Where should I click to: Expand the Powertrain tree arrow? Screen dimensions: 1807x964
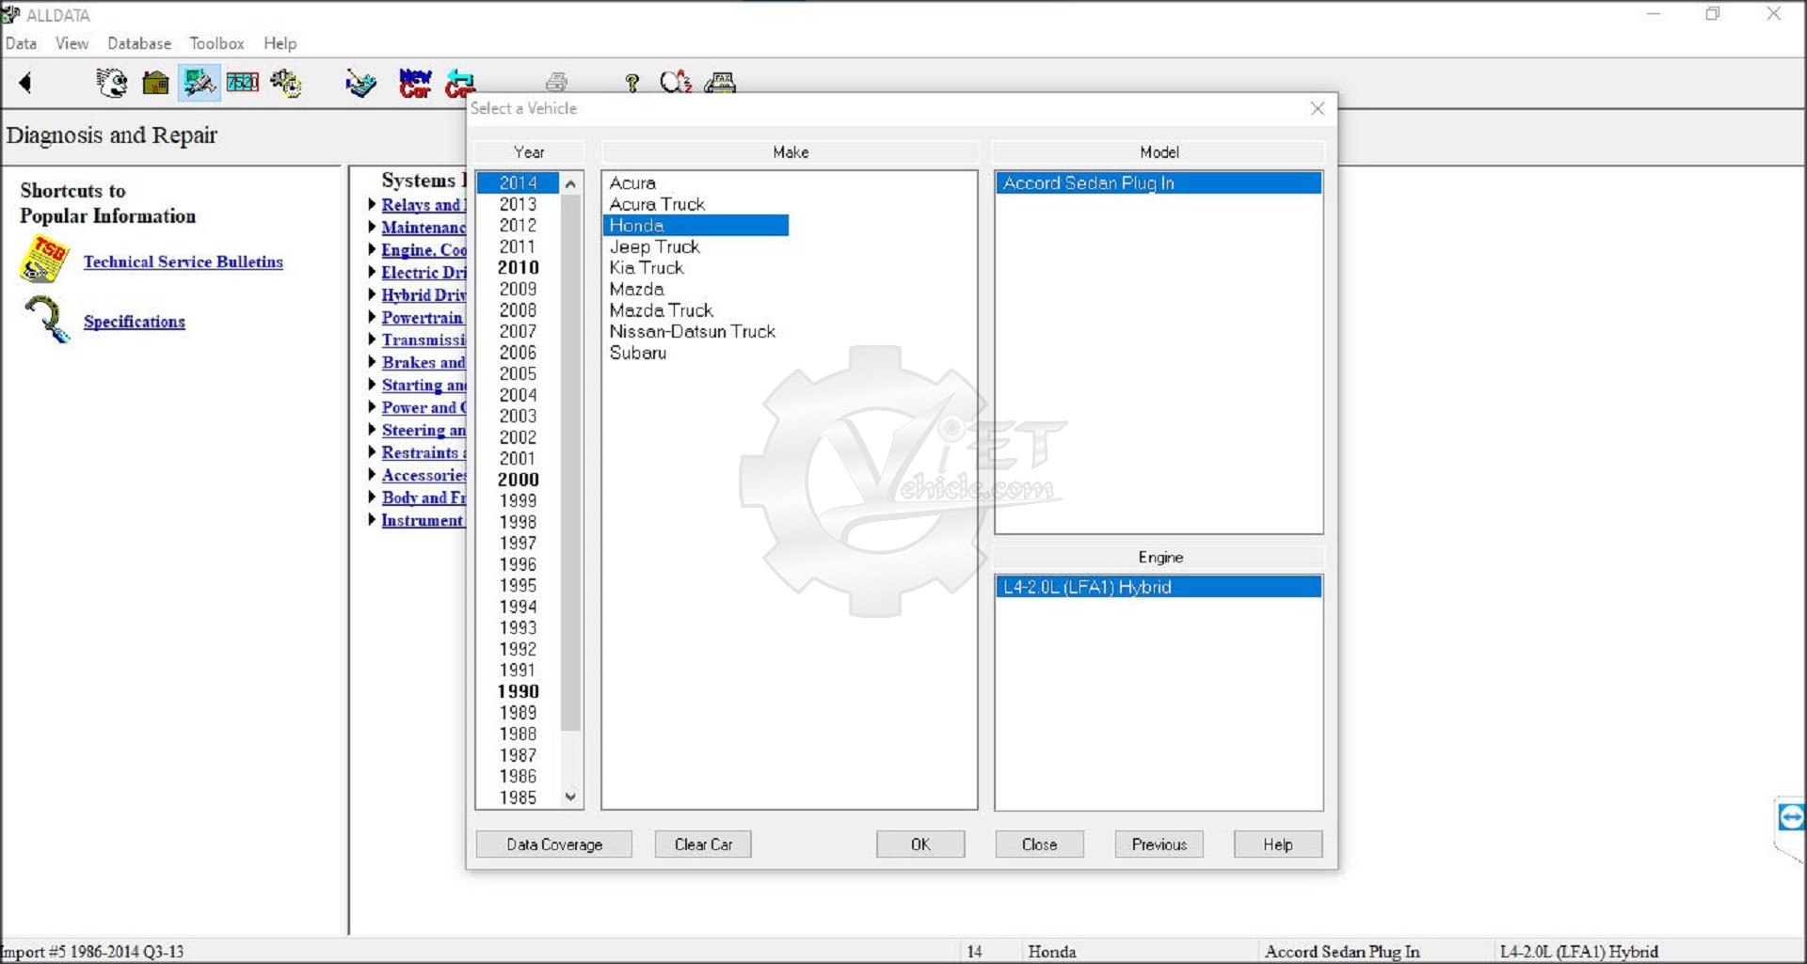tap(372, 316)
